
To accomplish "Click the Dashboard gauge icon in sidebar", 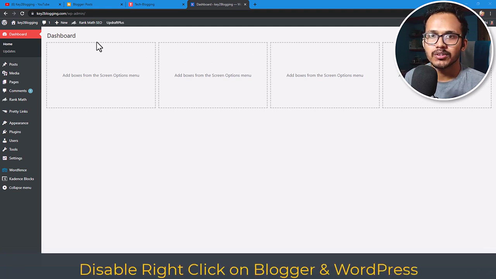I will pyautogui.click(x=5, y=34).
